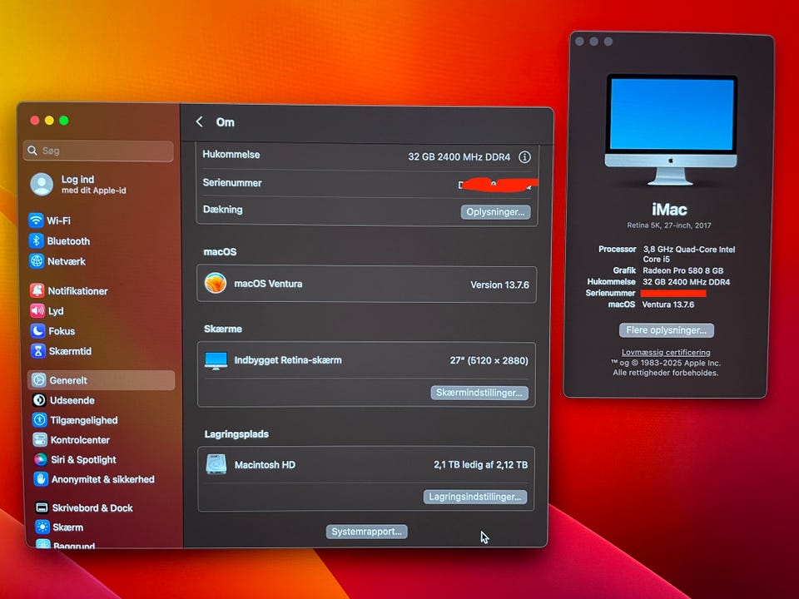Open Lagringsindstillinger button

click(475, 497)
